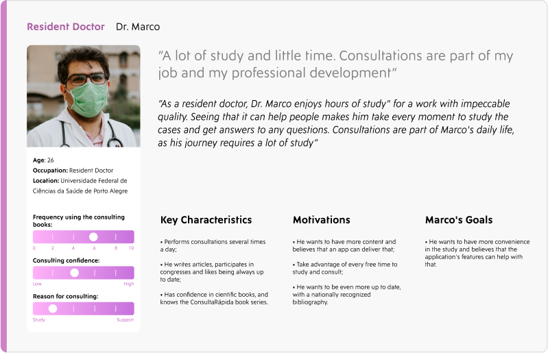548x353 pixels.
Task: Click the 'High' label under confidence slider
Action: tap(129, 284)
